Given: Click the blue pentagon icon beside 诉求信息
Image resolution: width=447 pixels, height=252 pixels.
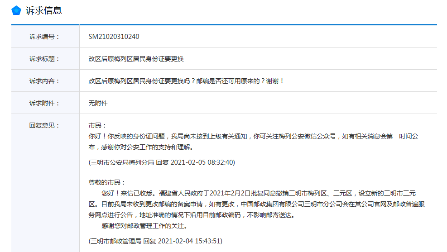Looking at the screenshot, I should pyautogui.click(x=16, y=10).
